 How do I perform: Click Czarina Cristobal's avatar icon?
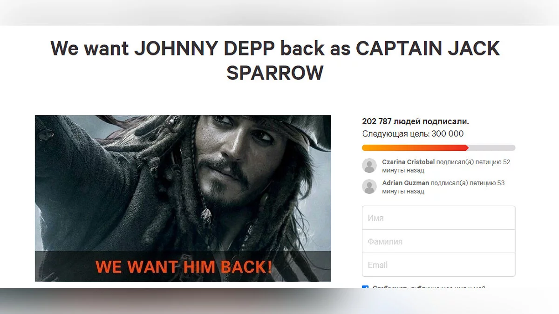pos(369,166)
